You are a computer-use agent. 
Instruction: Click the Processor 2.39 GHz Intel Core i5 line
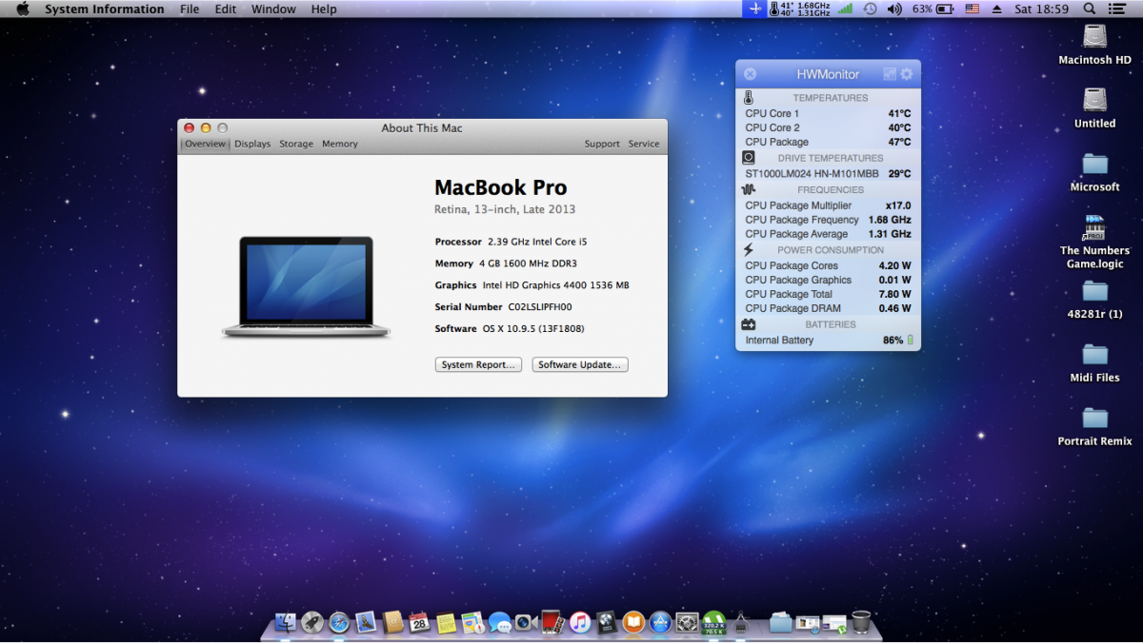tap(511, 242)
